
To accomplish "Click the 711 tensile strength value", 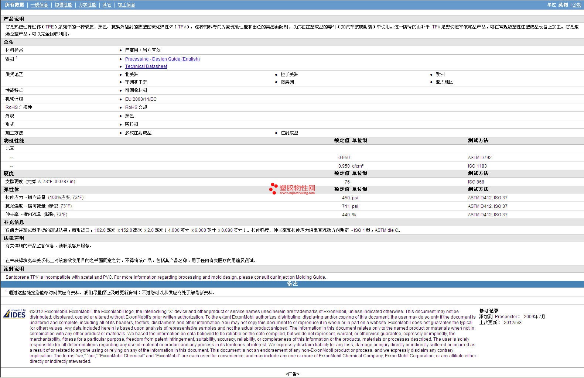I will click(346, 206).
